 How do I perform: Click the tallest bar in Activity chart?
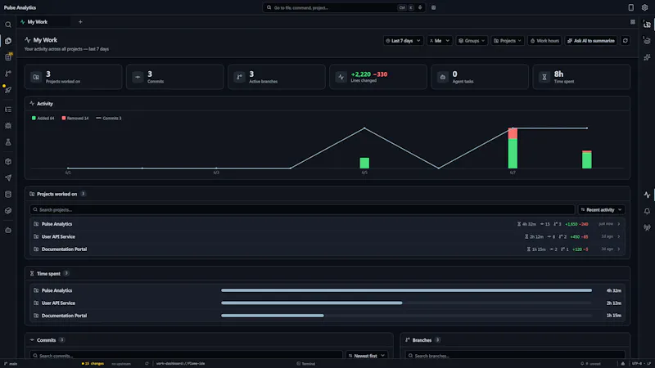coord(513,148)
